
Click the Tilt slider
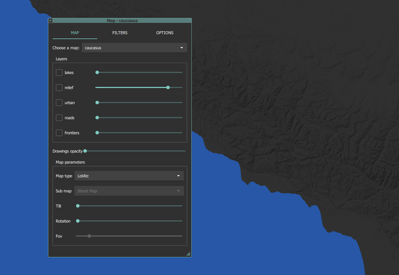(129, 206)
